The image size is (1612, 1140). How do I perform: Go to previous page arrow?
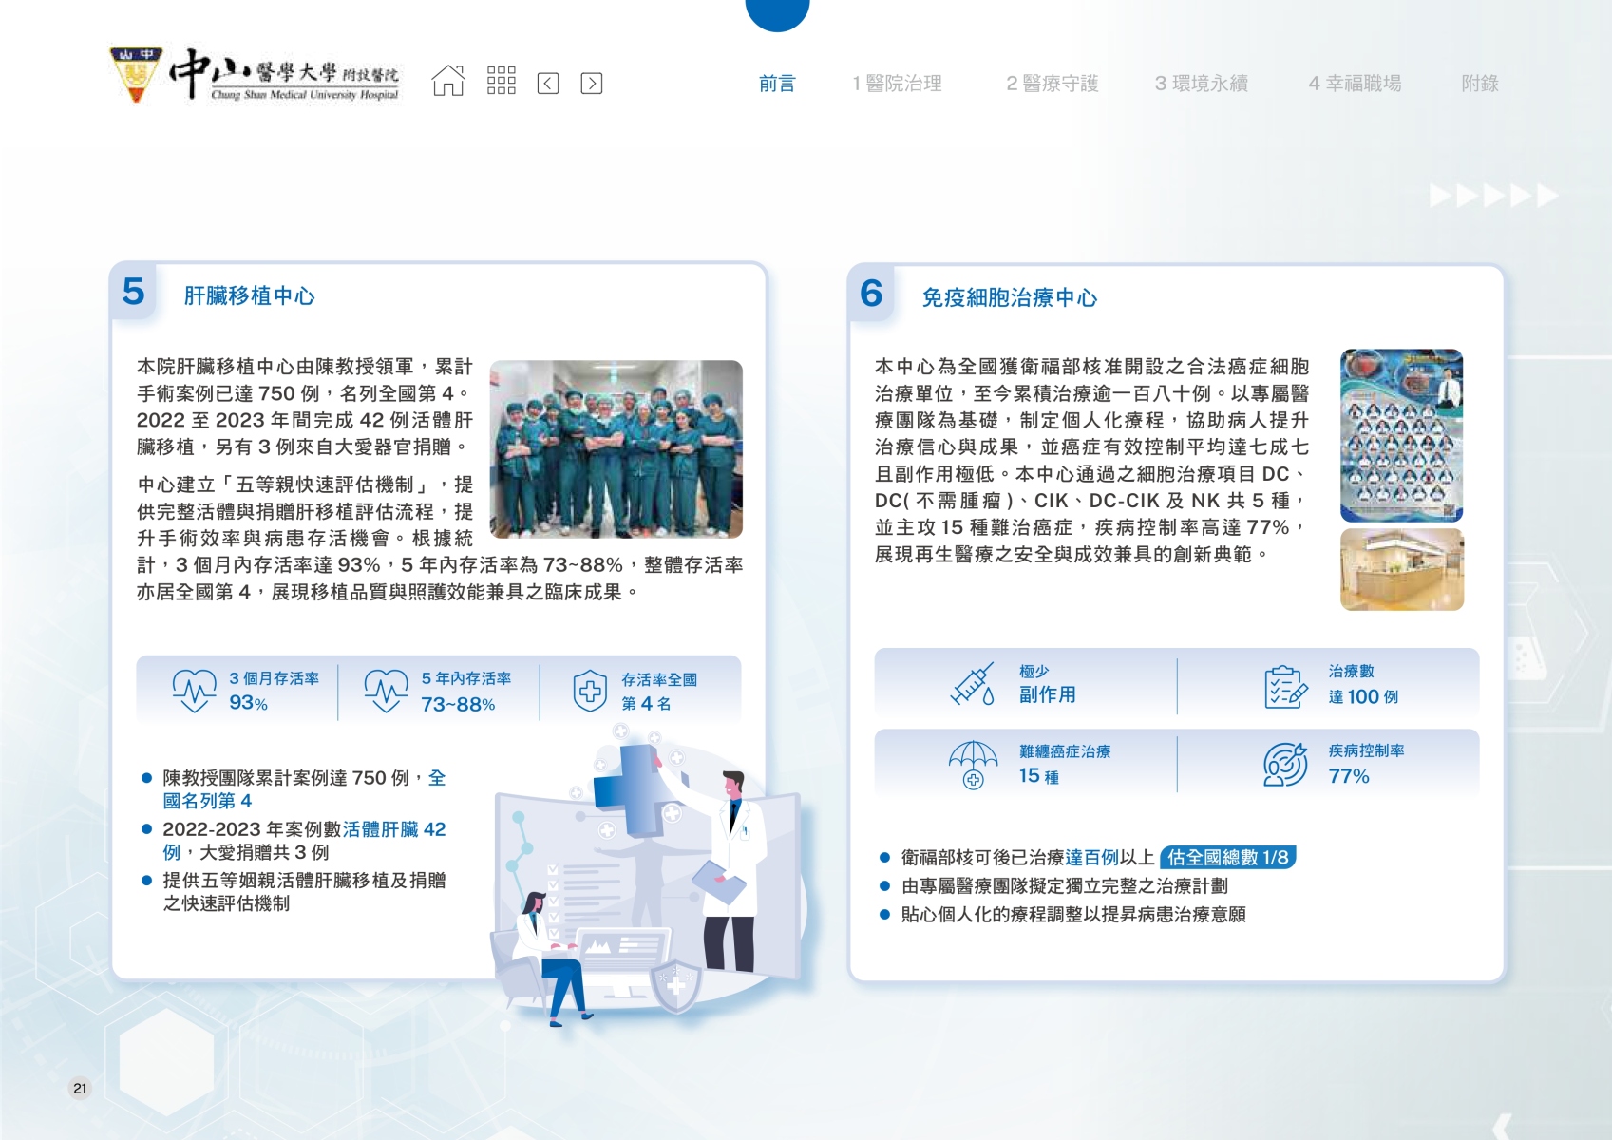click(x=548, y=84)
